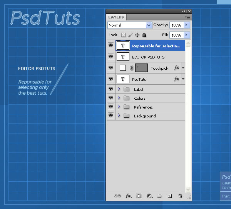
Task: Select the Colors group name
Action: coord(140,98)
